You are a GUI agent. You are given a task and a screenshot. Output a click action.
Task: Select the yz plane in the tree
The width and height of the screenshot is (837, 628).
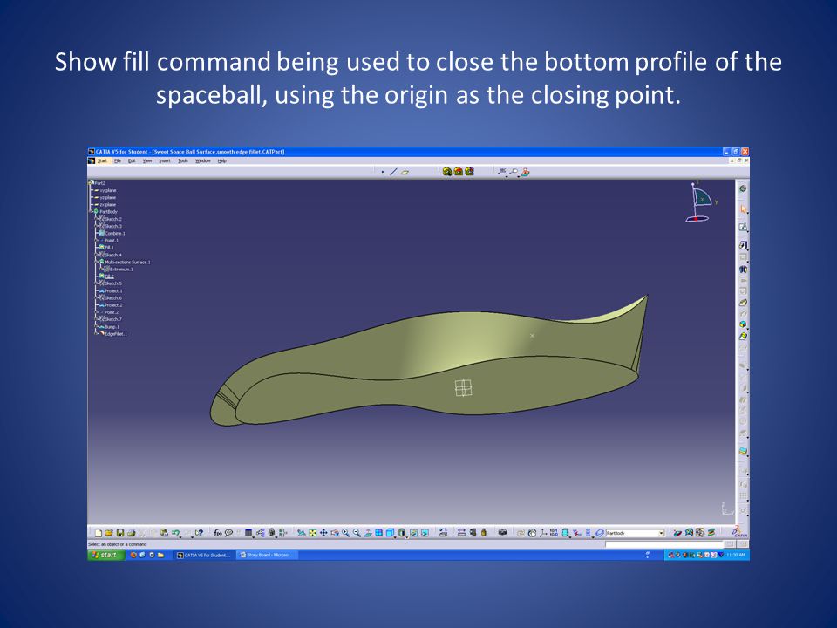point(106,198)
